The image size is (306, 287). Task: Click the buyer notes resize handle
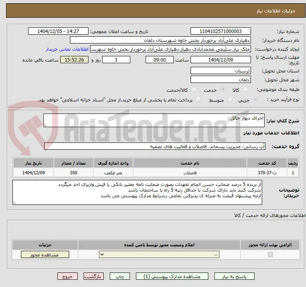click(14, 203)
